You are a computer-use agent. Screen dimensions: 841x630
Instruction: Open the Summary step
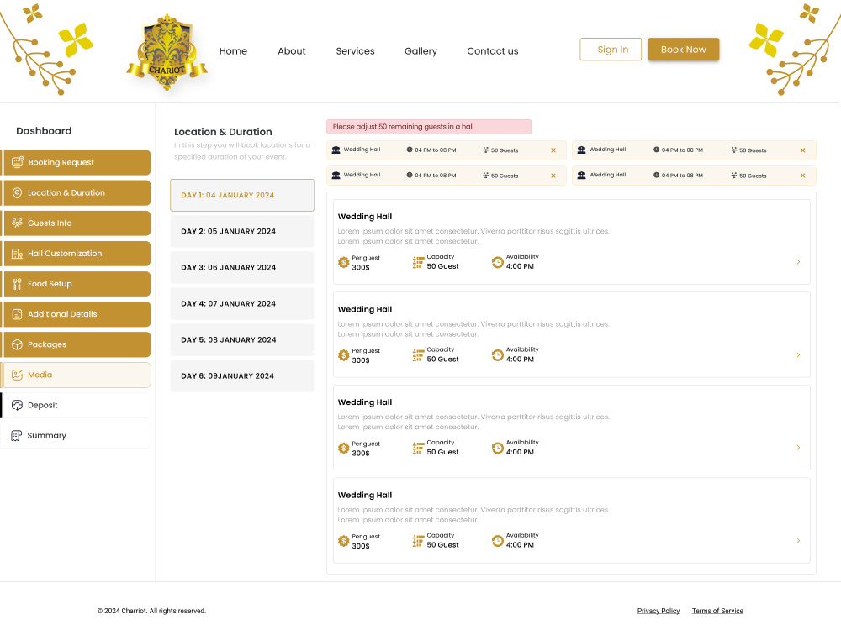pyautogui.click(x=76, y=435)
